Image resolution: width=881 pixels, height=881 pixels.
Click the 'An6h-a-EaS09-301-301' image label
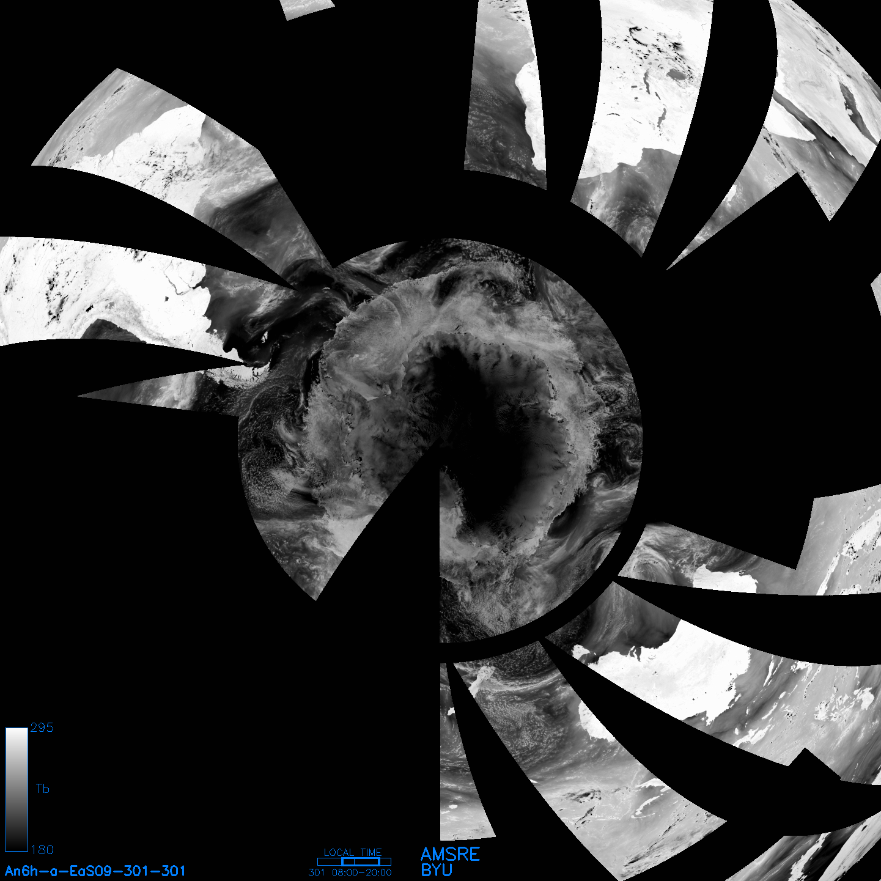coord(95,871)
